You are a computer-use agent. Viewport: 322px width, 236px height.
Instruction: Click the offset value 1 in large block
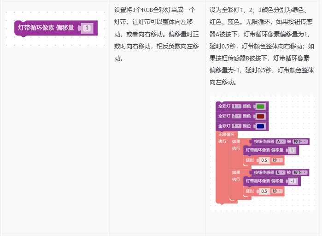tap(87, 28)
